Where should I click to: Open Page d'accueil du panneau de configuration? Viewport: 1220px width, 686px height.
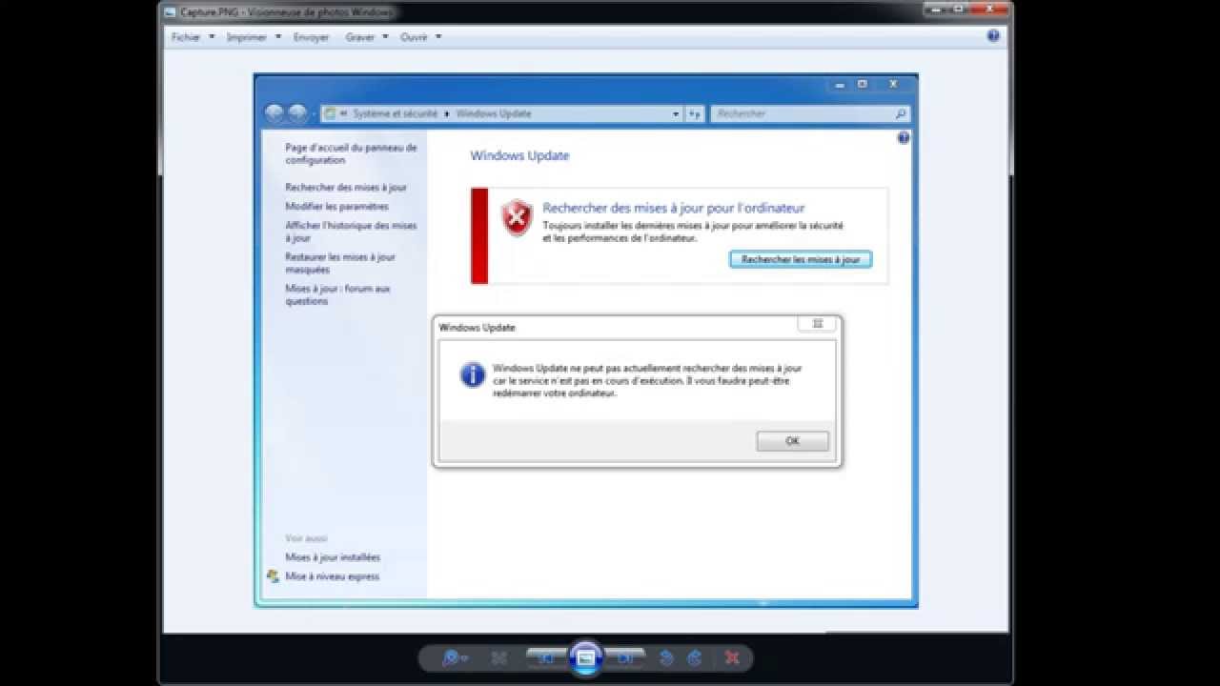point(351,153)
